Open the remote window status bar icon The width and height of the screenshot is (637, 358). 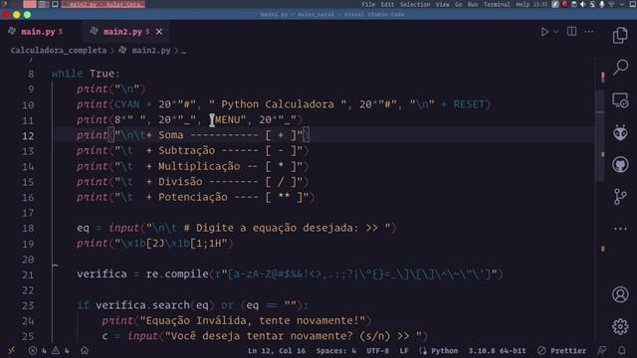click(x=11, y=351)
